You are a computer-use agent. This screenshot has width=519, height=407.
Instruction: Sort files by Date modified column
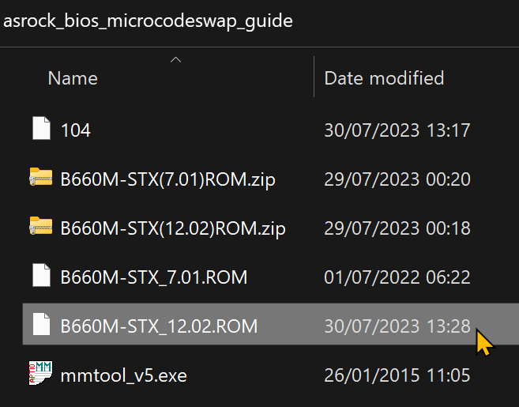(x=384, y=78)
